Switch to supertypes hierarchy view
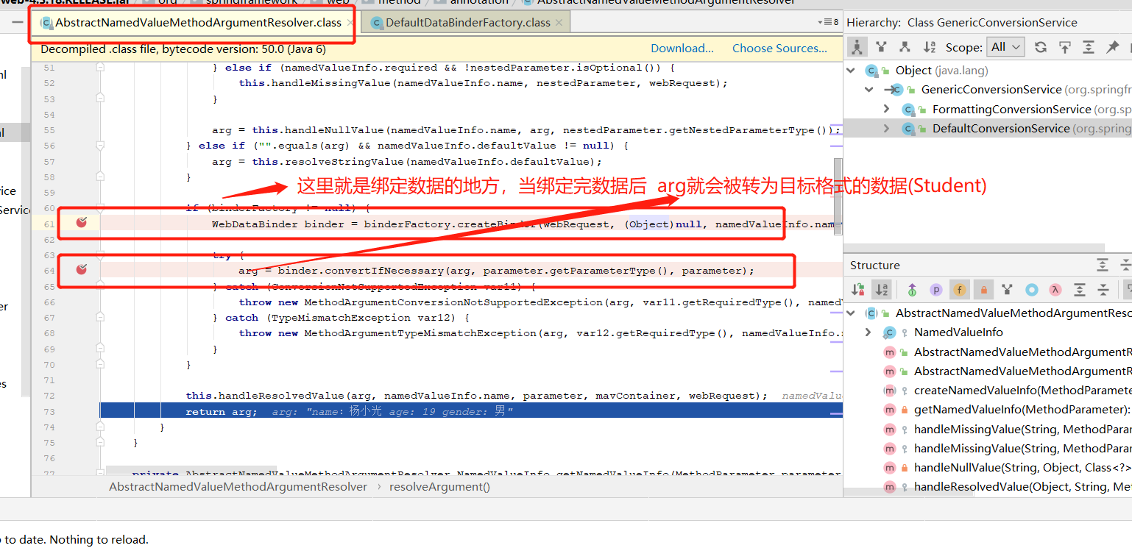 point(881,47)
